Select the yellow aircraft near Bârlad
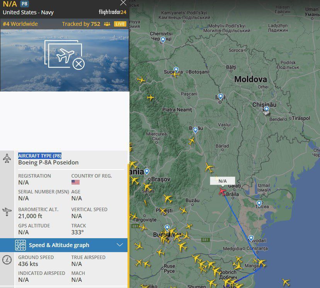 209,168
